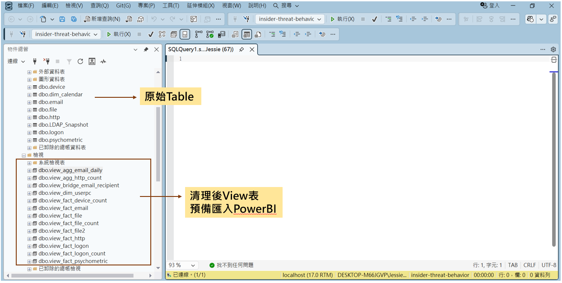
Task: Open the 工具(T) menu
Action: pos(171,5)
